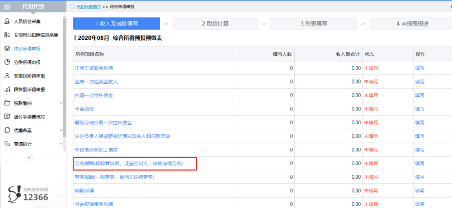452x208 pixels.
Task: Click 填写 for 劳务报酬(保险营销员) row
Action: [420, 163]
